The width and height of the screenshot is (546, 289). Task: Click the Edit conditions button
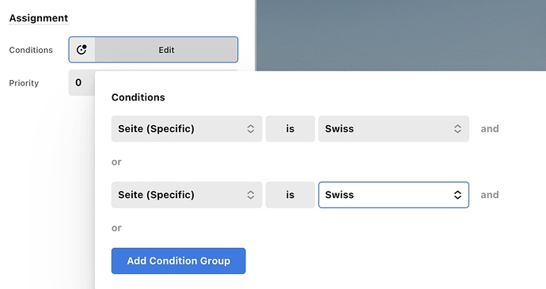(x=166, y=50)
